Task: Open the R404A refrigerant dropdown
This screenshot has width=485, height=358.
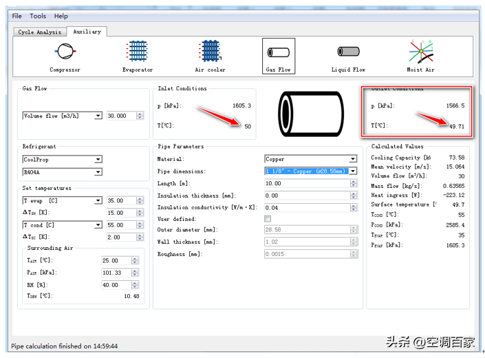Action: [98, 172]
